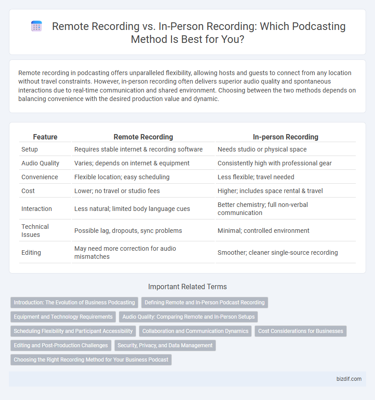The image size is (375, 400).
Task: Click the page title about Remote vs. In-Person Recording
Action: 199,33
